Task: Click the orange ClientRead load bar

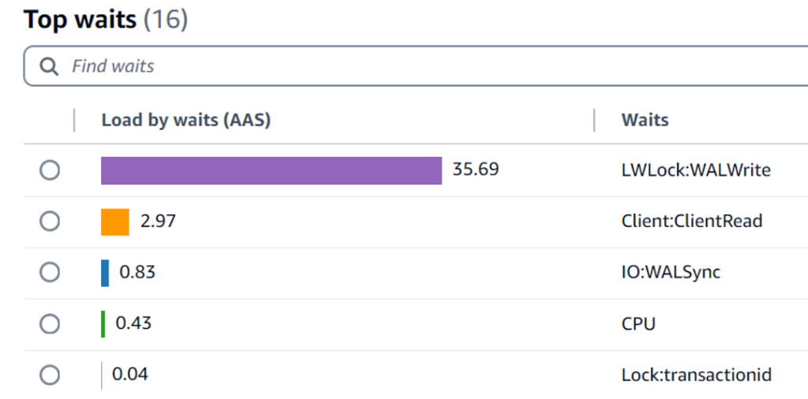Action: click(x=115, y=222)
